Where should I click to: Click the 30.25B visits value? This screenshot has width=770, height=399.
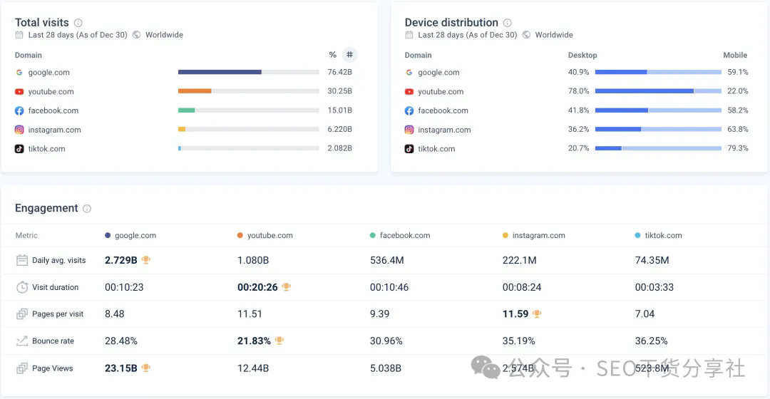(340, 90)
